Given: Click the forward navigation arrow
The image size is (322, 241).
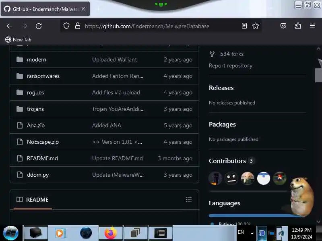Looking at the screenshot, I should (x=24, y=26).
